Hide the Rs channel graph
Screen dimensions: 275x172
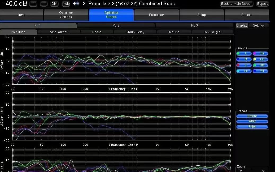[260, 54]
